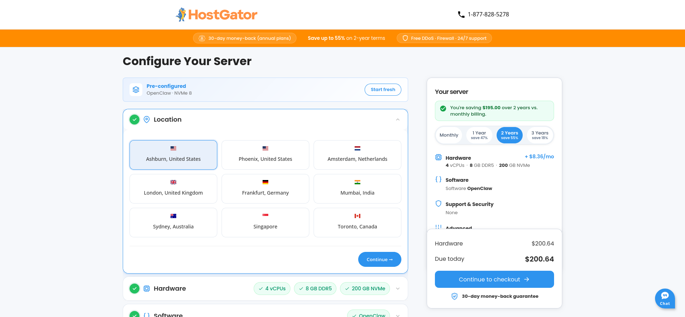Click Continue to checkout

494,279
